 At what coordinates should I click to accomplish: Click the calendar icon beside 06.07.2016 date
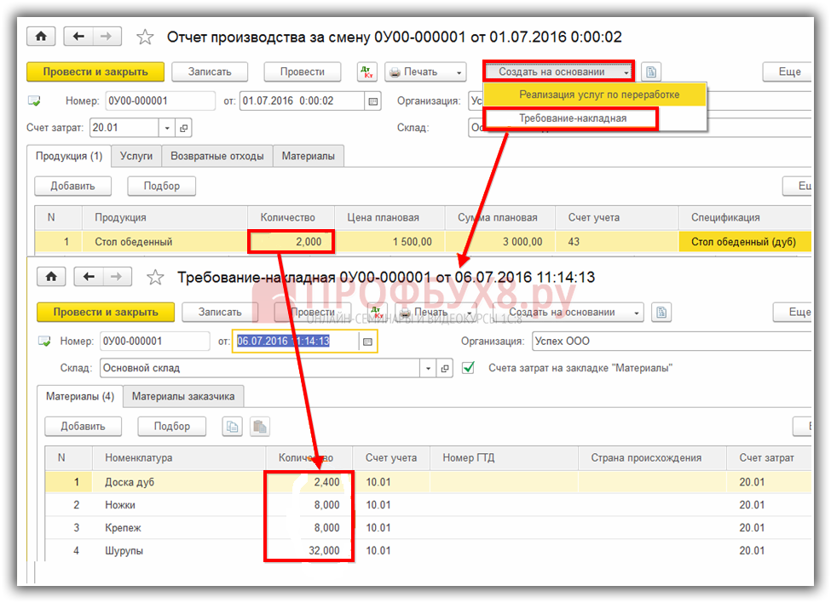pyautogui.click(x=366, y=342)
